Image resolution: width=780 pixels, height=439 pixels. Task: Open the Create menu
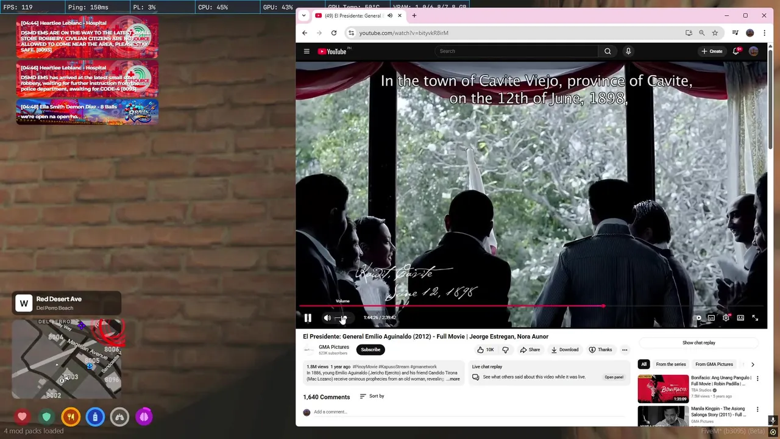712,51
